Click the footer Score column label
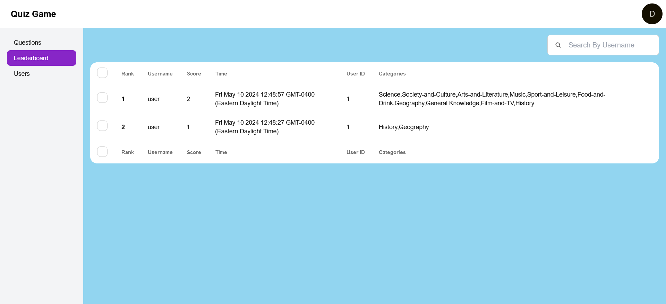Screen dimensions: 666x304 click(194, 152)
